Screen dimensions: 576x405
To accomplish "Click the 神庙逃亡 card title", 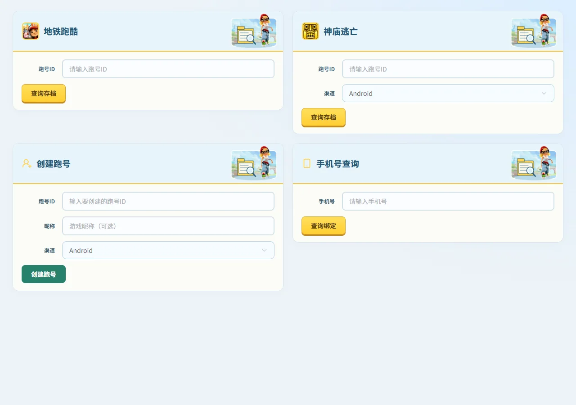I will click(341, 31).
